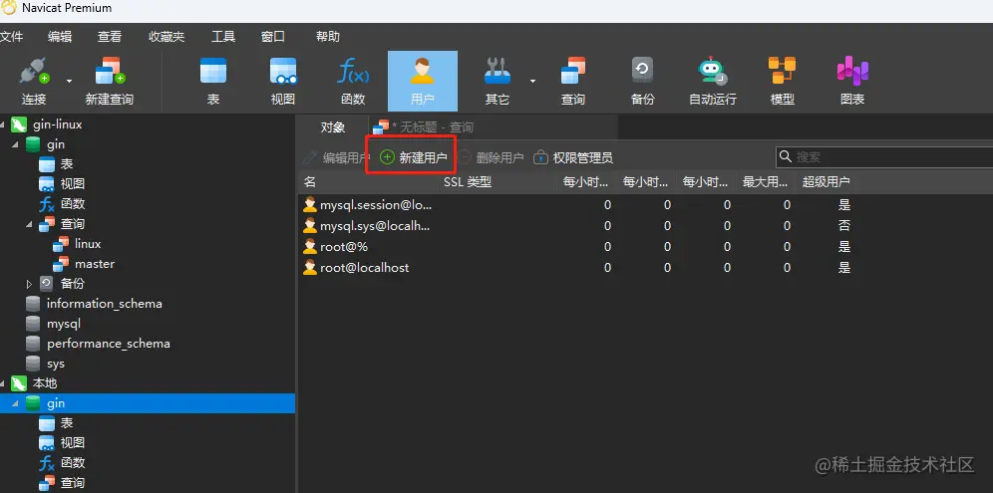Click the 权限管理员 button
This screenshot has height=493, width=993.
pyautogui.click(x=573, y=157)
